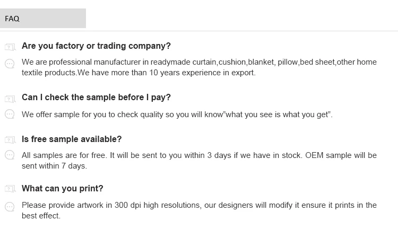Click answer bubble icon beside all samples free

tap(10, 155)
